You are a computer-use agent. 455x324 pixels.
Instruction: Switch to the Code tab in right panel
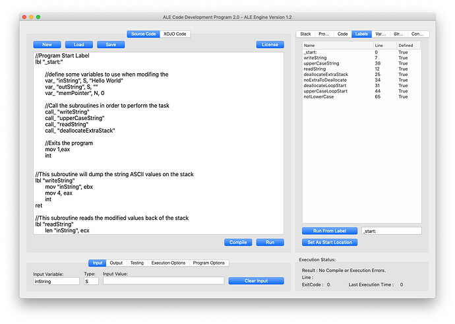coord(342,34)
